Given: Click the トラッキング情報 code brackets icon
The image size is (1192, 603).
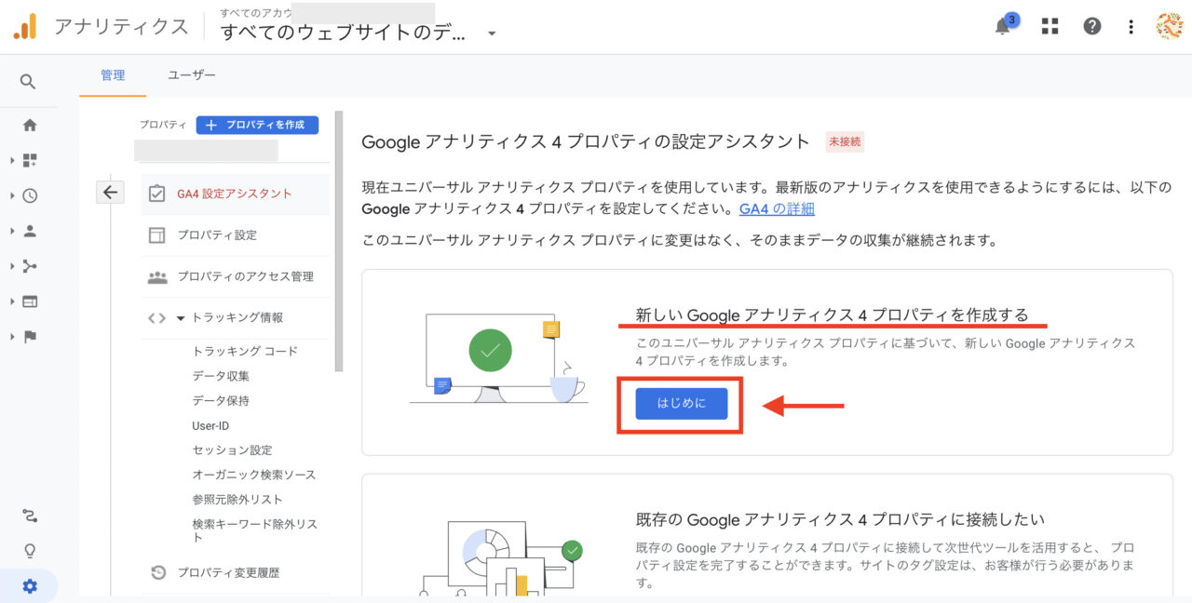Looking at the screenshot, I should (156, 317).
